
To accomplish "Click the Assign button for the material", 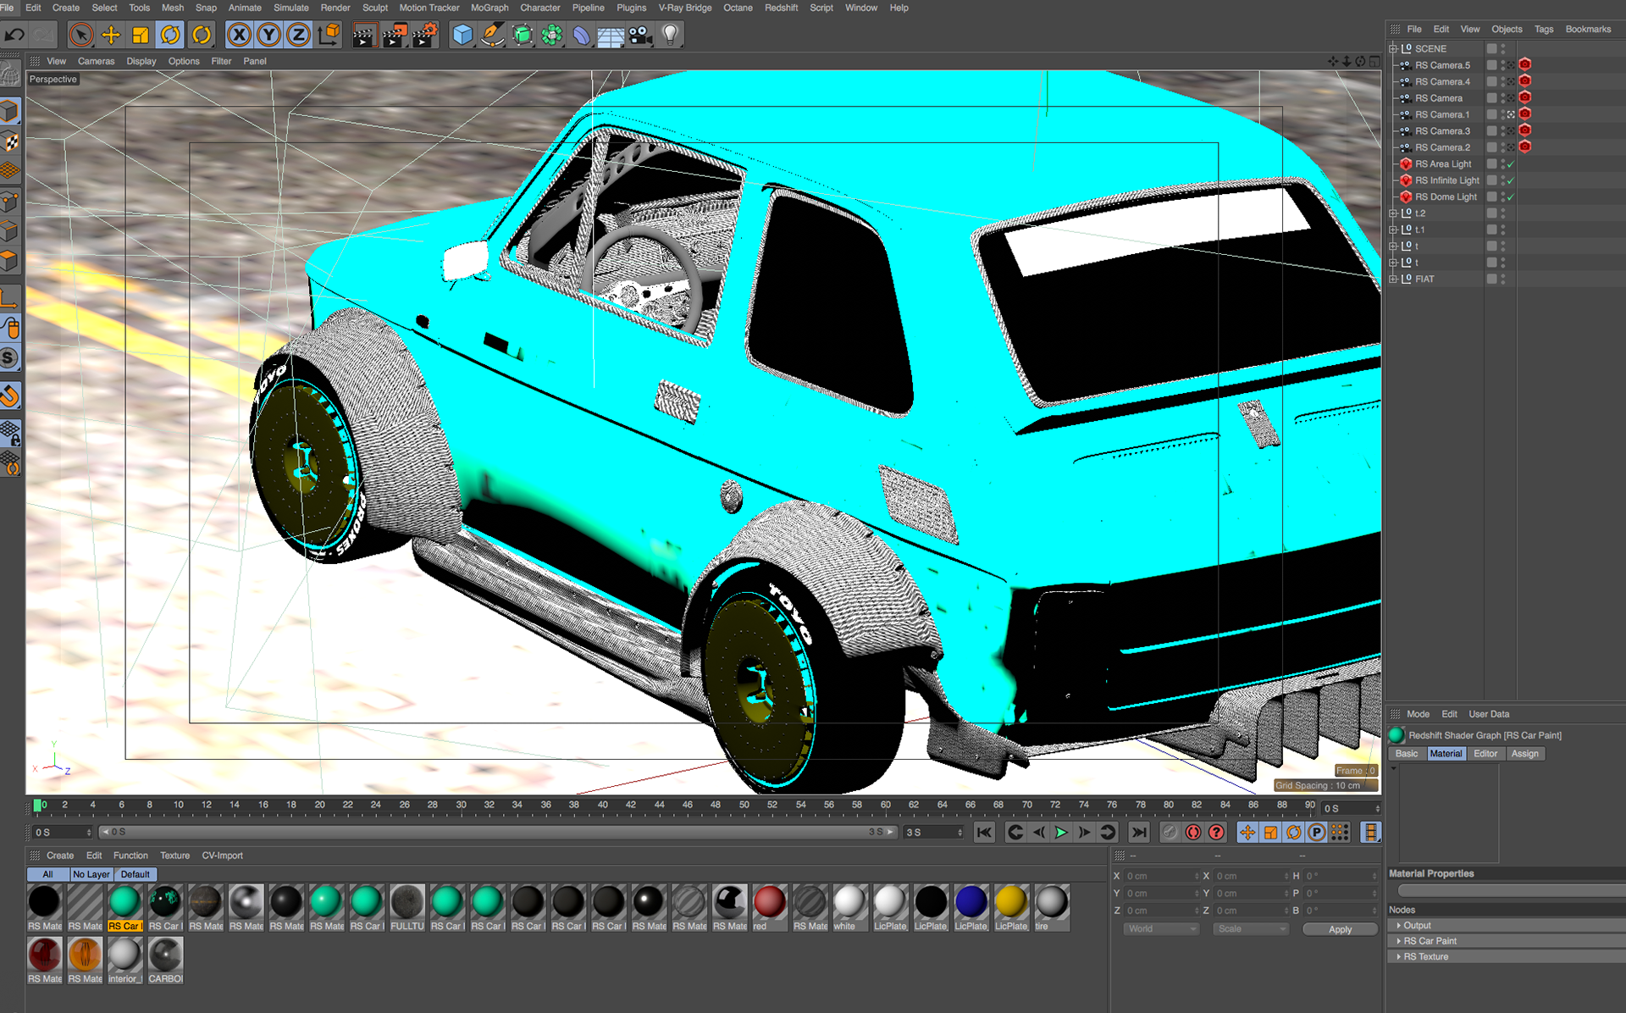I will tap(1524, 754).
